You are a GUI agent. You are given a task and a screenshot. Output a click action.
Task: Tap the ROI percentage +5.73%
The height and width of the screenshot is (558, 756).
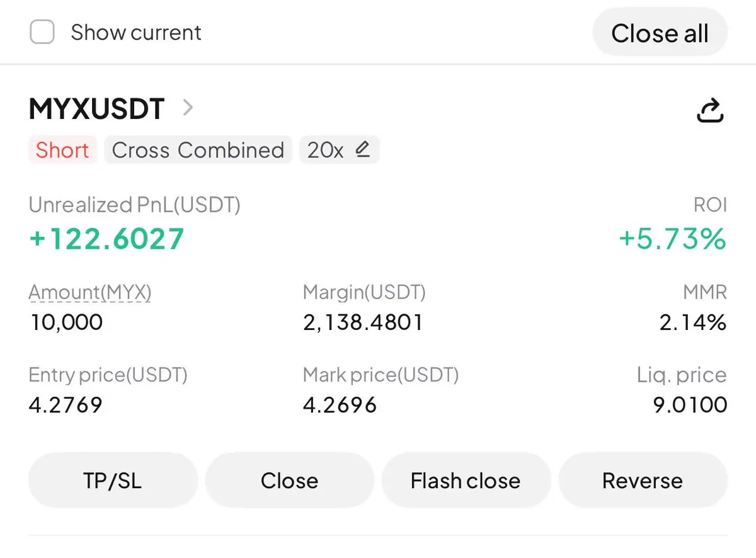(x=673, y=239)
